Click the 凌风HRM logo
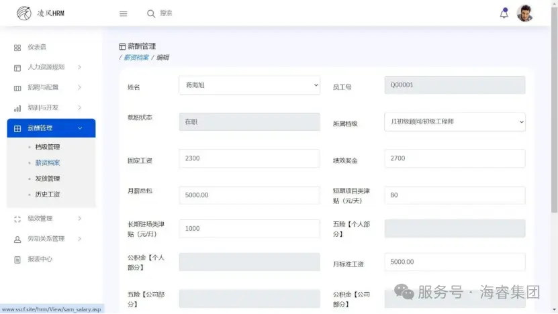 [40, 13]
